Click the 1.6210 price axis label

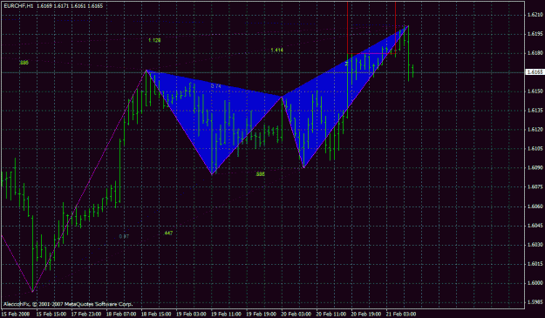535,15
